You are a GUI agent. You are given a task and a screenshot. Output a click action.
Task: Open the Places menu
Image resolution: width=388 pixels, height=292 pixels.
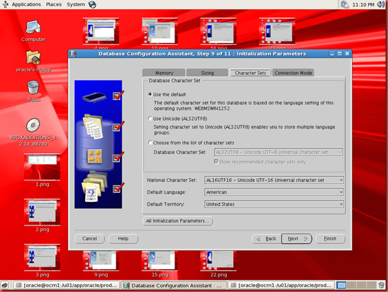[54, 4]
